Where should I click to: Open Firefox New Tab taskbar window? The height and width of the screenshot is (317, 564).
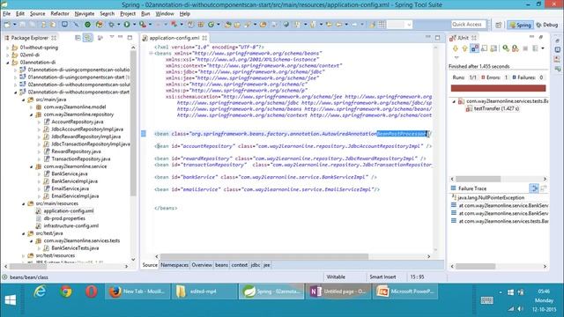[137, 291]
